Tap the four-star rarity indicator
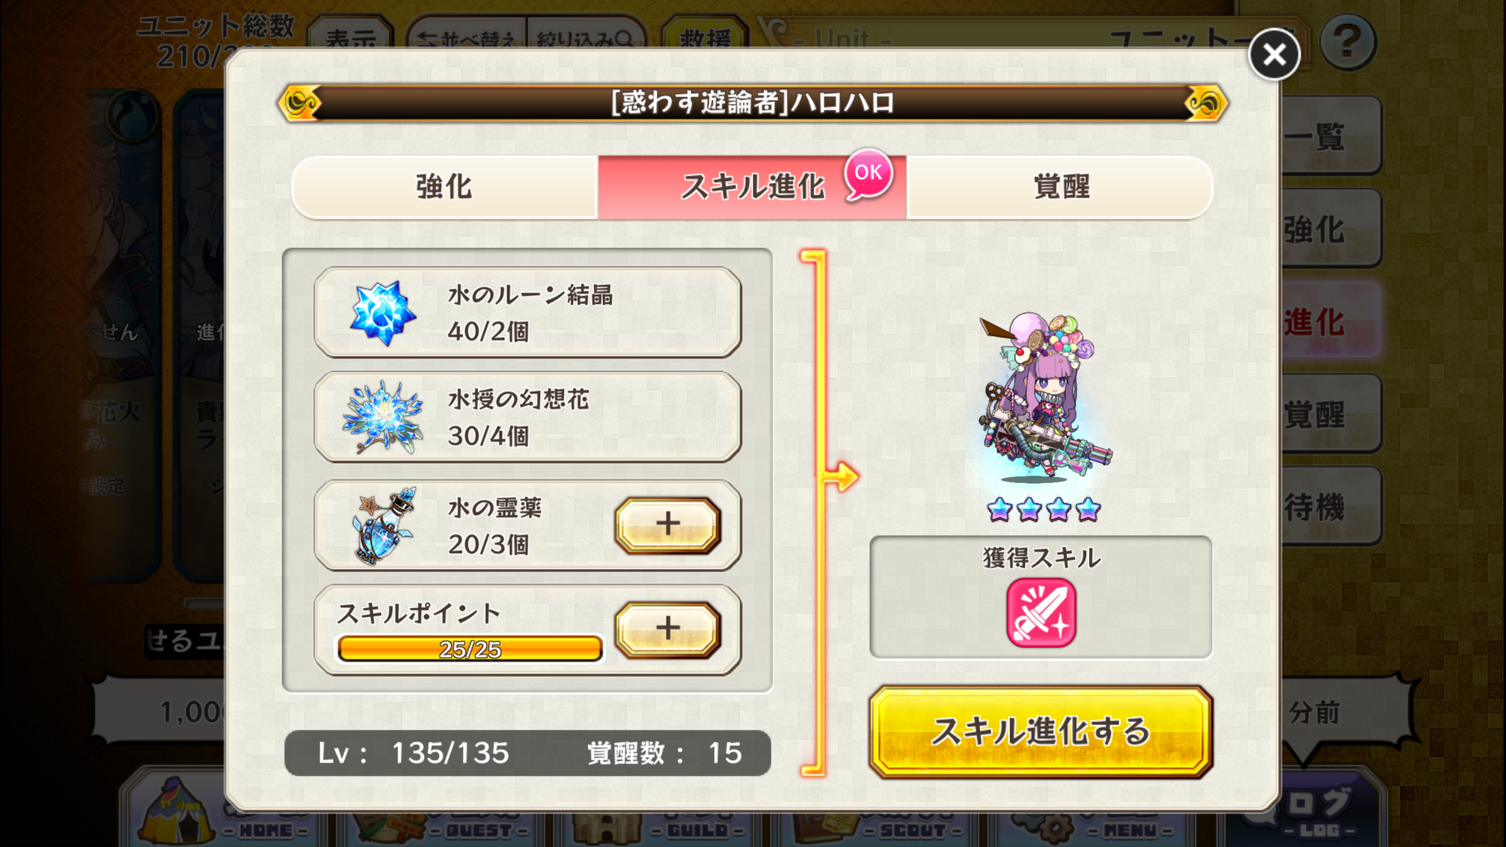The height and width of the screenshot is (847, 1506). click(1044, 509)
